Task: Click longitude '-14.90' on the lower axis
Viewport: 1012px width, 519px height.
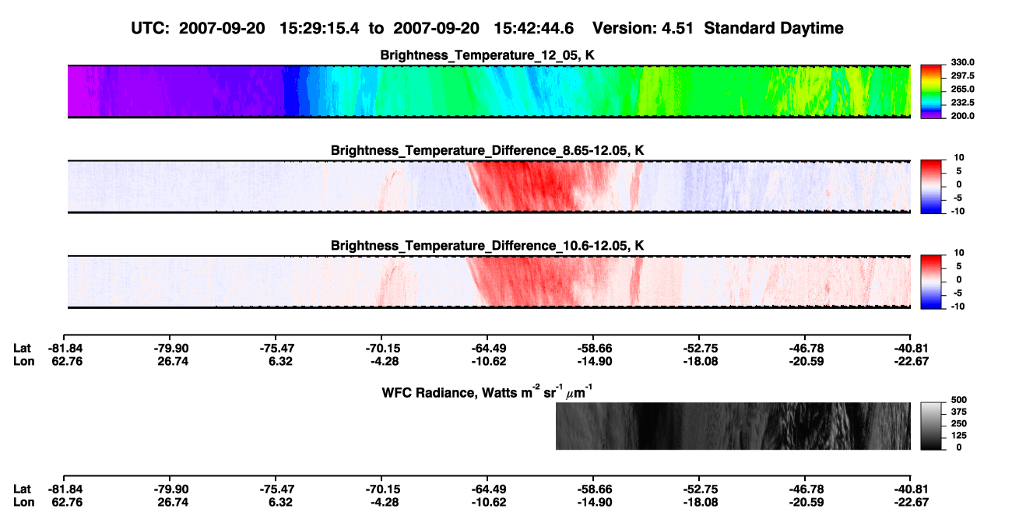Action: (593, 501)
